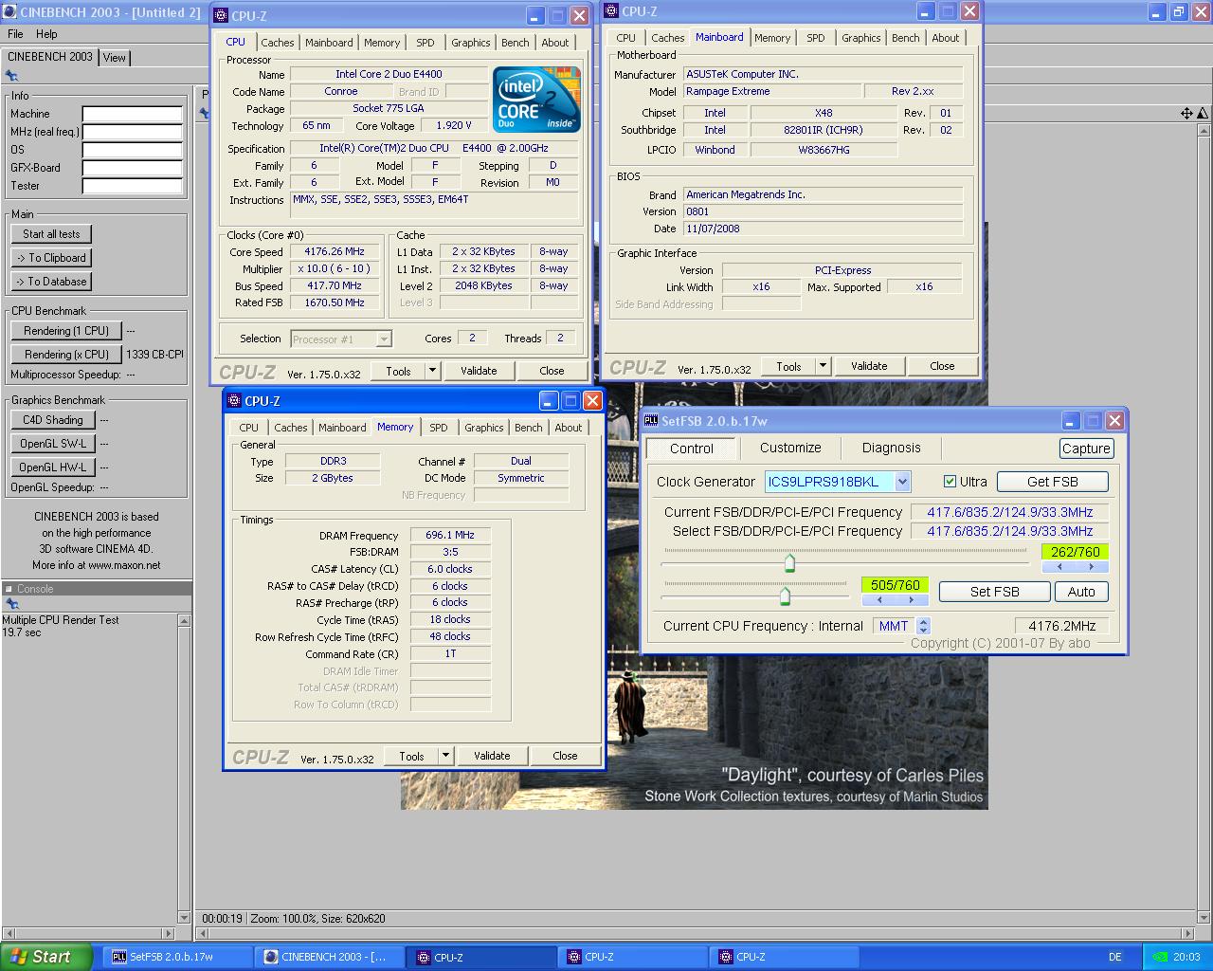Open Graphics tab in CPU-Z Mainboard window
Viewport: 1213px width, 971px height.
(861, 38)
